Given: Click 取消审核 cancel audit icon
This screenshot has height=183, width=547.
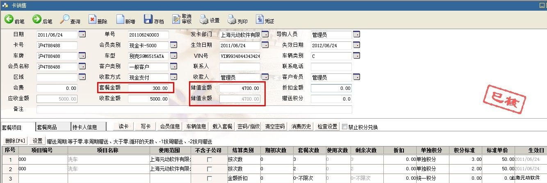Looking at the screenshot, I should [176, 19].
